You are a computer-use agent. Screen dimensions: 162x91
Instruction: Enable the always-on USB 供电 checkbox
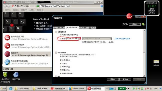pos(61,39)
